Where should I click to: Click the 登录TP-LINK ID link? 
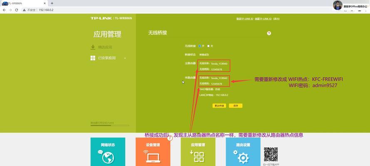[245, 19]
